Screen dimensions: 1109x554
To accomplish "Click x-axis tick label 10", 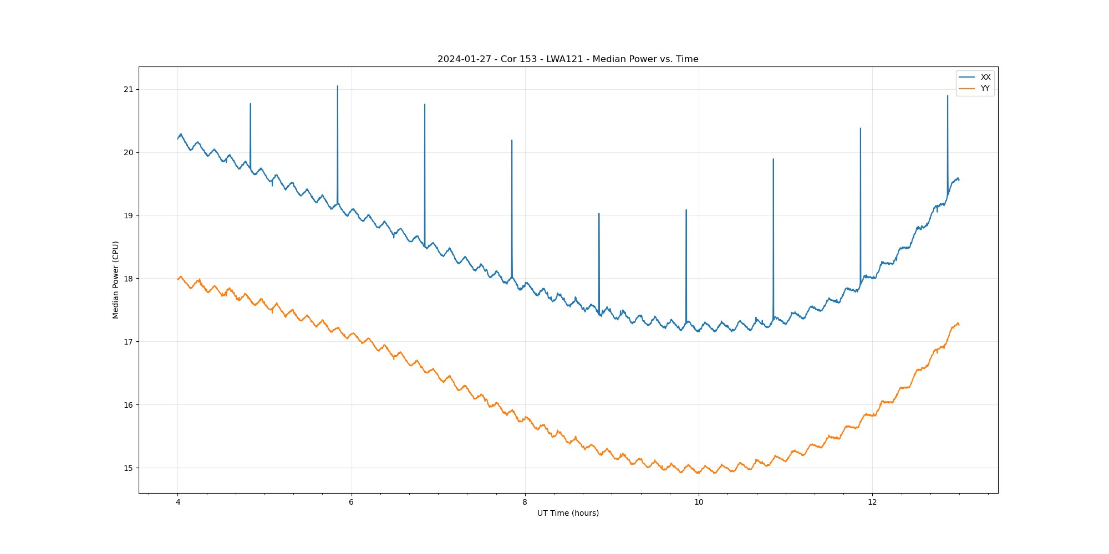I will [699, 502].
